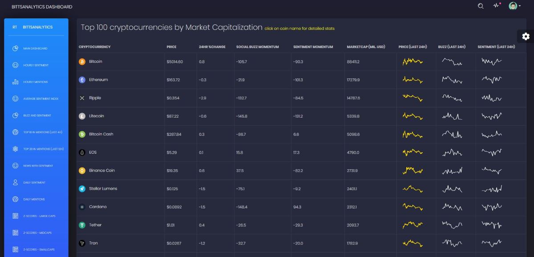Open Buzz and Sentiment page
The height and width of the screenshot is (257, 534).
point(37,115)
